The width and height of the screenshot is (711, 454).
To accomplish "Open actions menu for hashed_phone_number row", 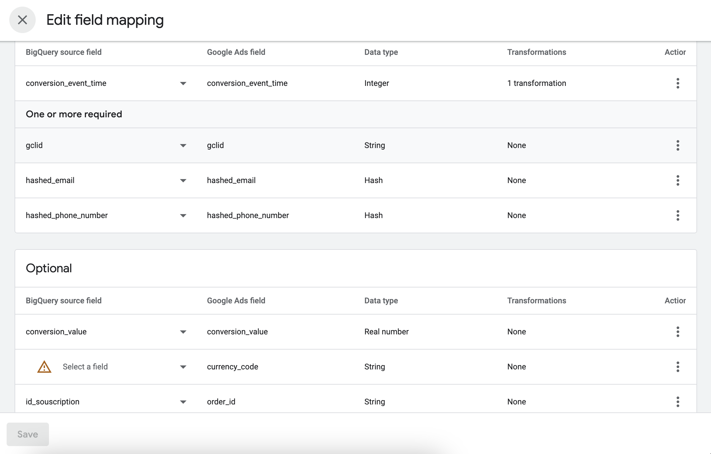I will point(678,215).
